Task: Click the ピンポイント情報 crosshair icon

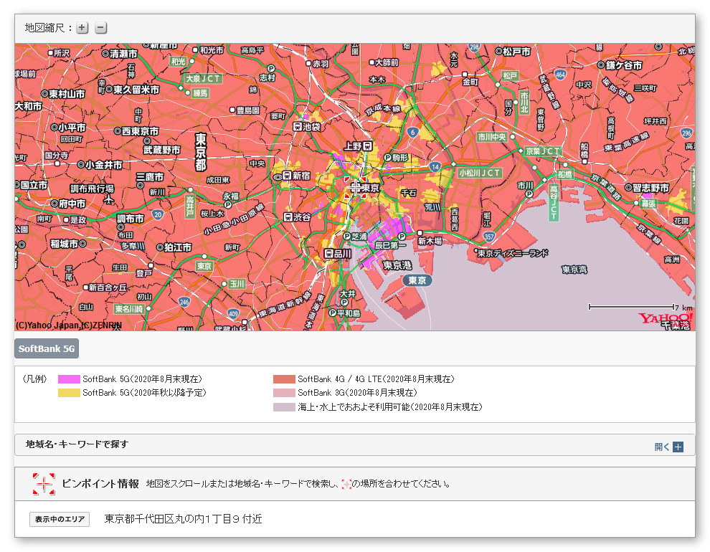Action: coord(44,484)
